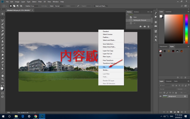190x119 pixels.
Task: Click the Select and Mask... button
Action: pyautogui.click(x=101, y=6)
